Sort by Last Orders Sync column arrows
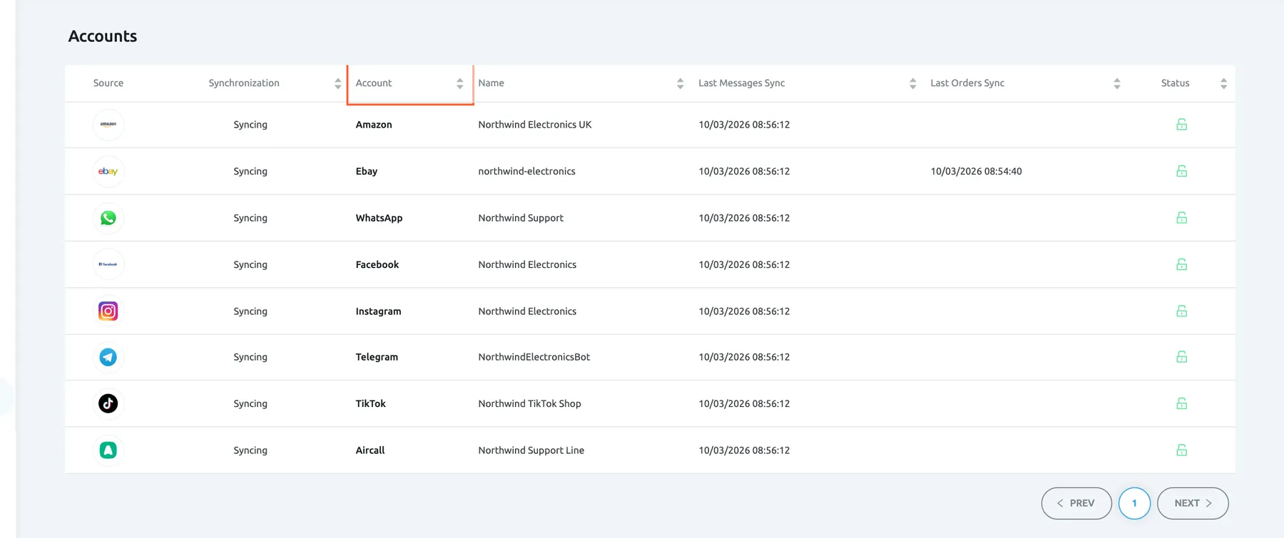The width and height of the screenshot is (1284, 538). [1117, 83]
